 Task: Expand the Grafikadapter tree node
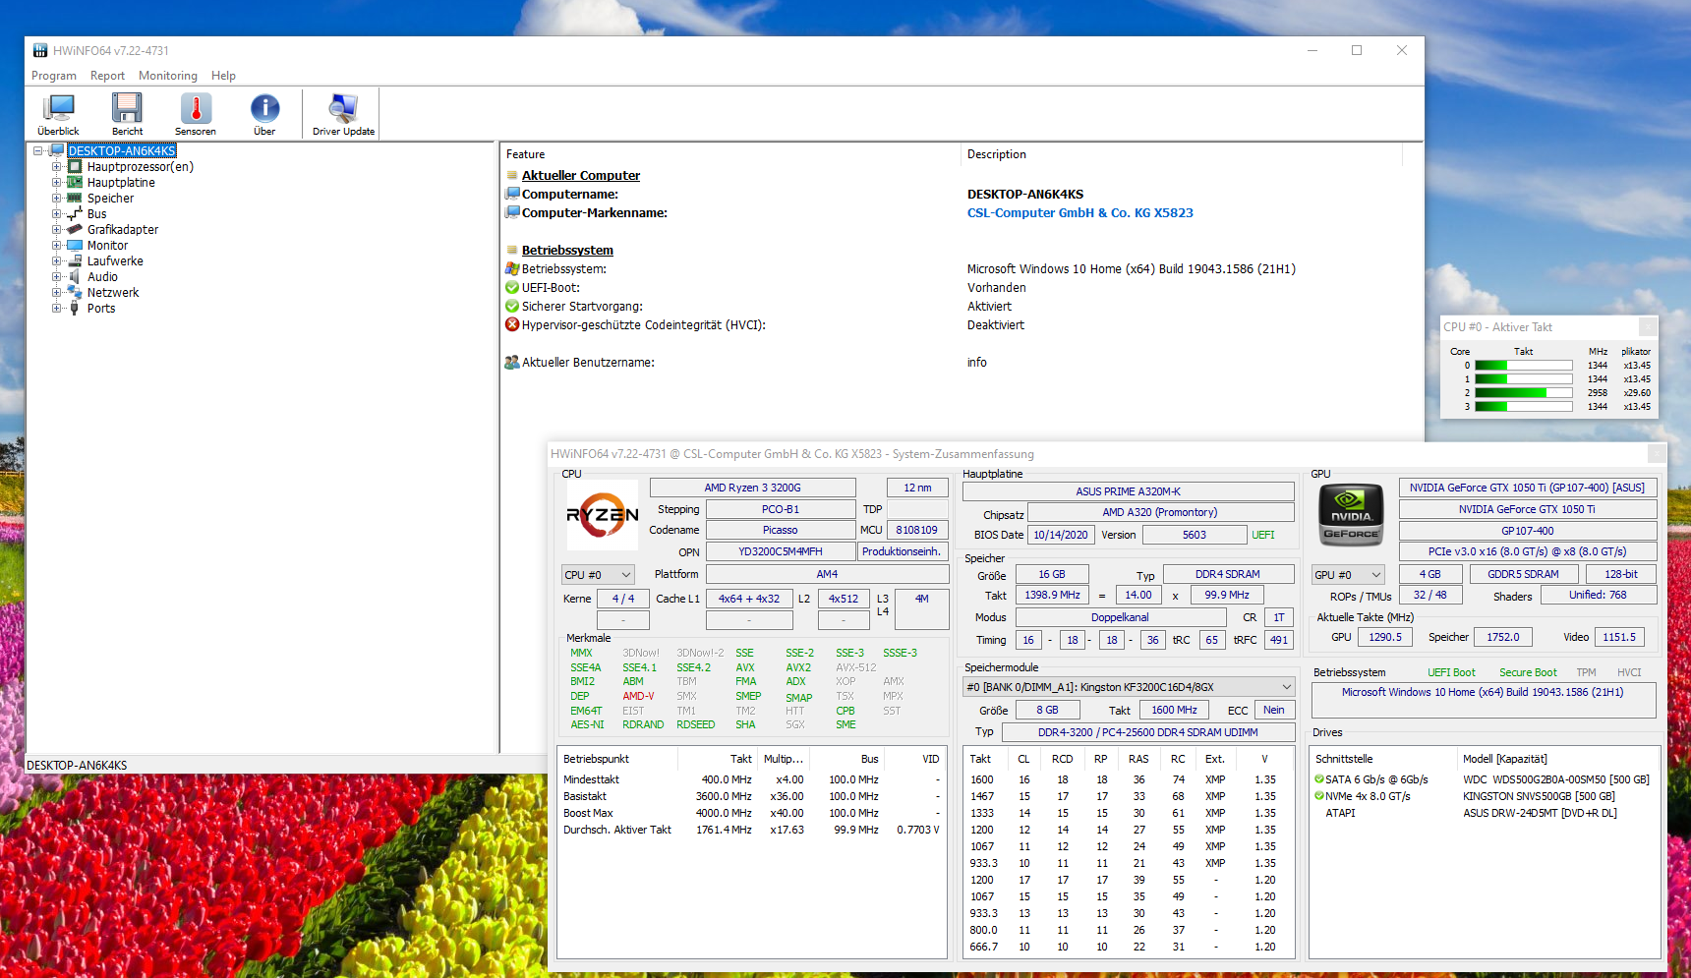coord(57,230)
